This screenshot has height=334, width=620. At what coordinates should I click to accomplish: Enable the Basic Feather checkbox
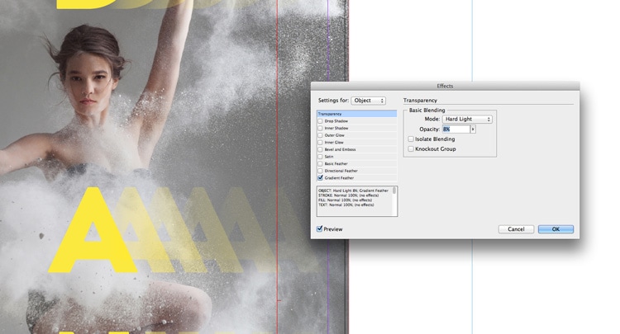[x=320, y=163]
